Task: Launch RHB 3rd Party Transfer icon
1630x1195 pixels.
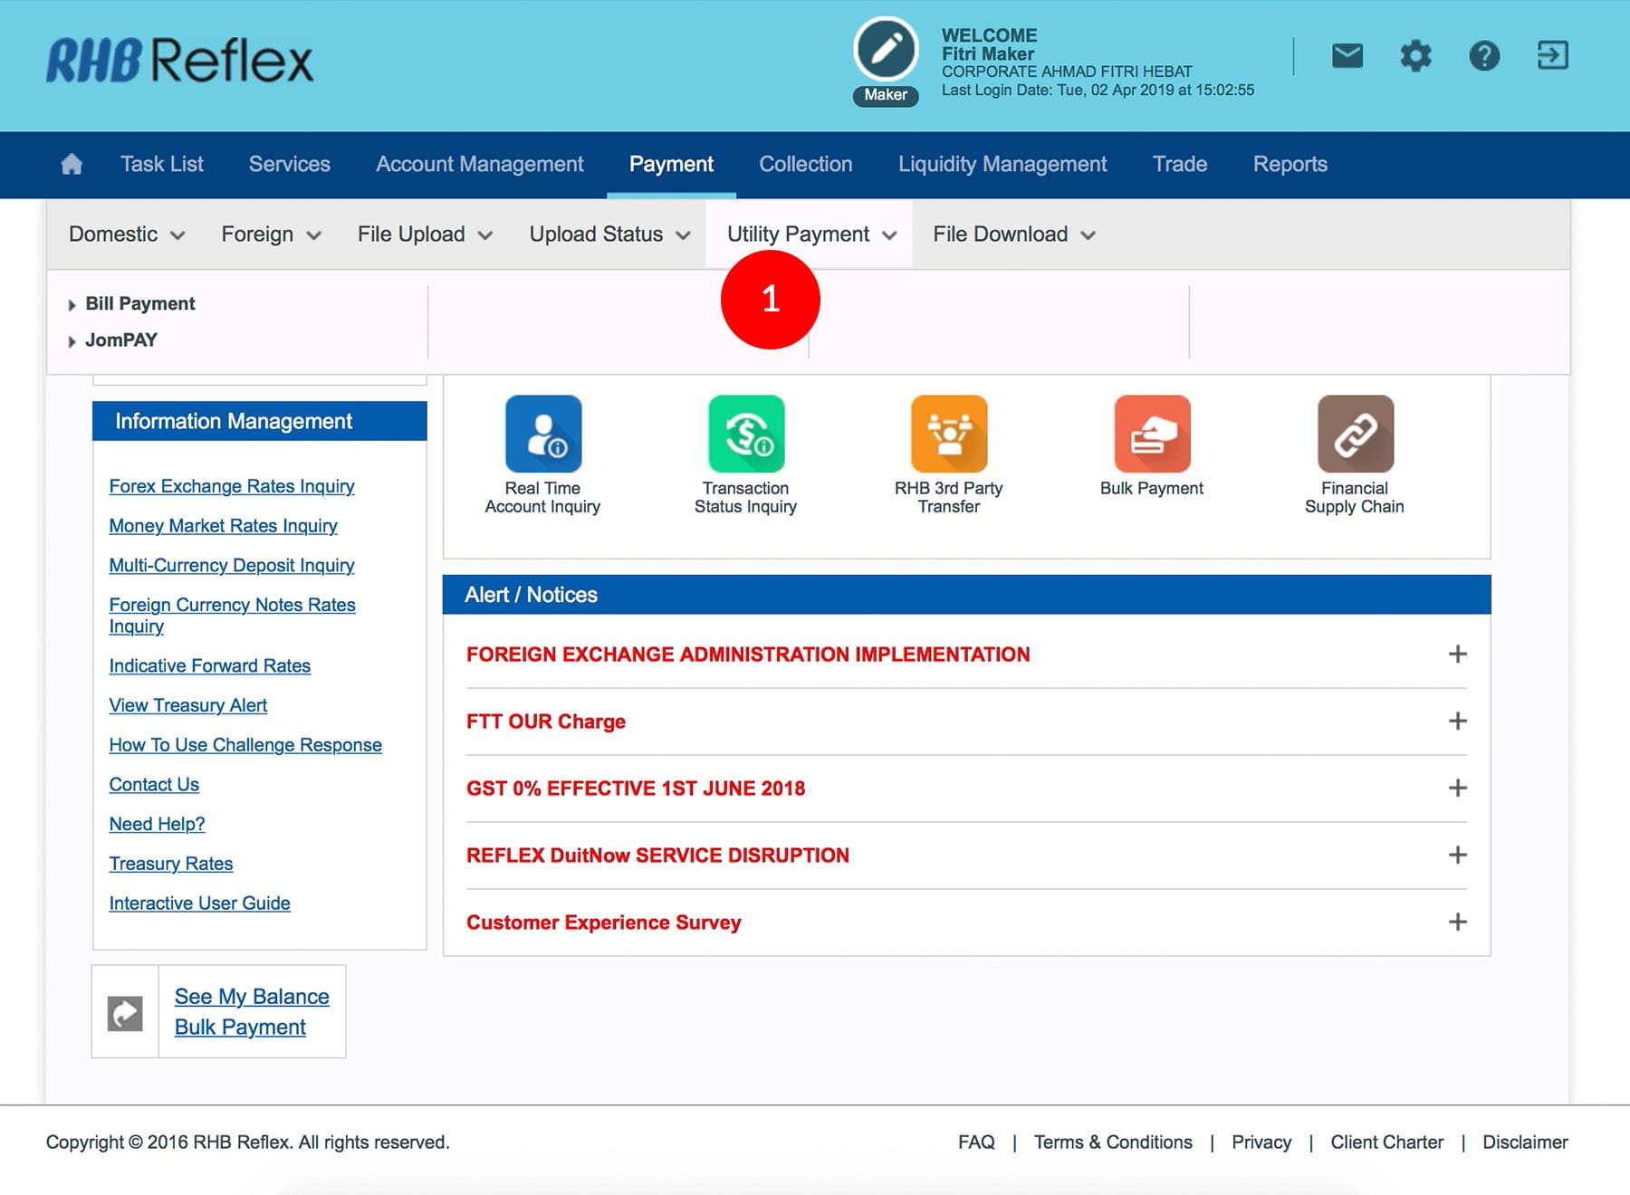Action: pos(948,435)
